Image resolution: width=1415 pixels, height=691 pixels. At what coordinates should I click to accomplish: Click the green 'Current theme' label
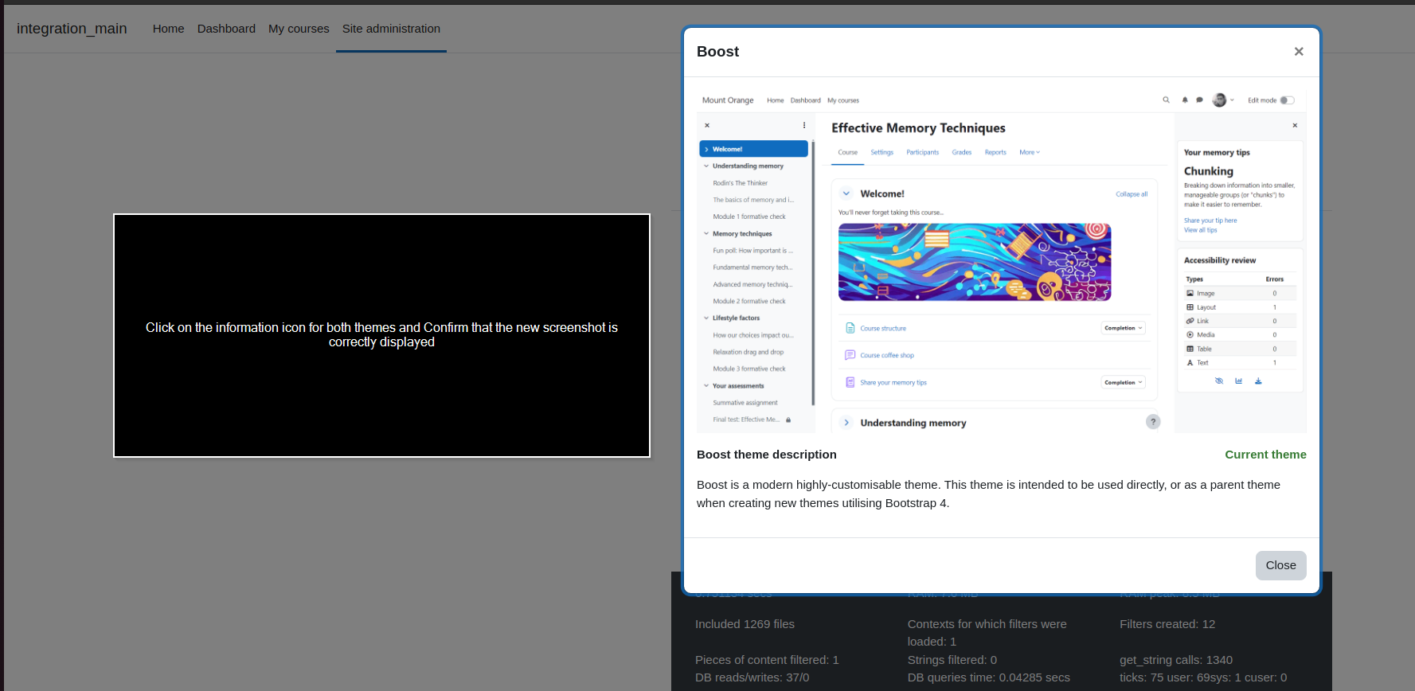tap(1265, 455)
